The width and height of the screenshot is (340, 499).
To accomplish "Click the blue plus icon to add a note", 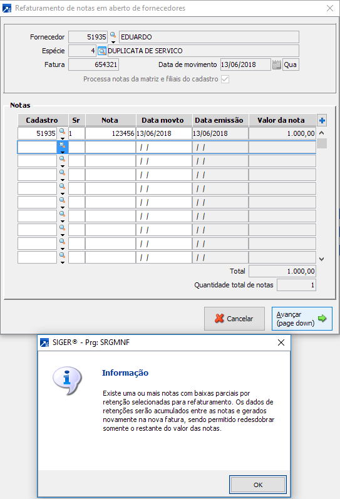I will tap(322, 121).
